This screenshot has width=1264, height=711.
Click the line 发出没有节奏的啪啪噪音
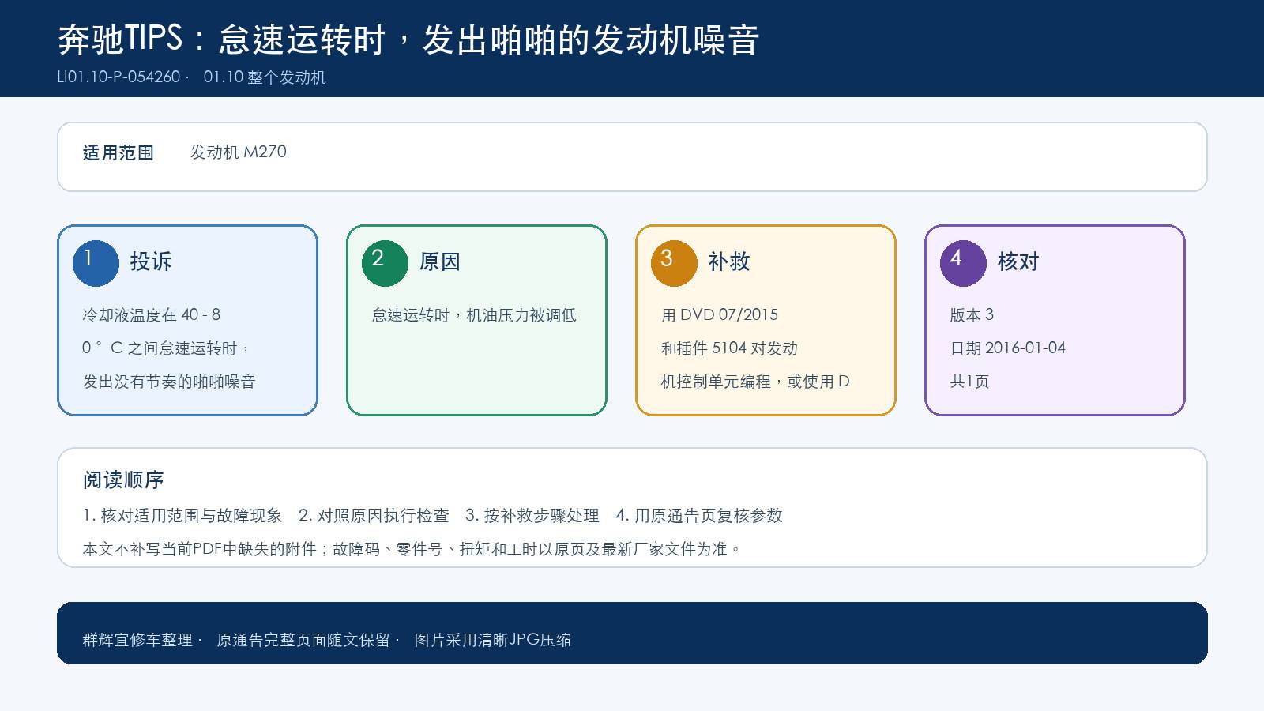pyautogui.click(x=169, y=381)
